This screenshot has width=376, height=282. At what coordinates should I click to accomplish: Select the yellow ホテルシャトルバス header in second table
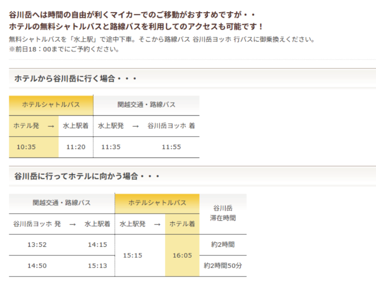coord(157,203)
